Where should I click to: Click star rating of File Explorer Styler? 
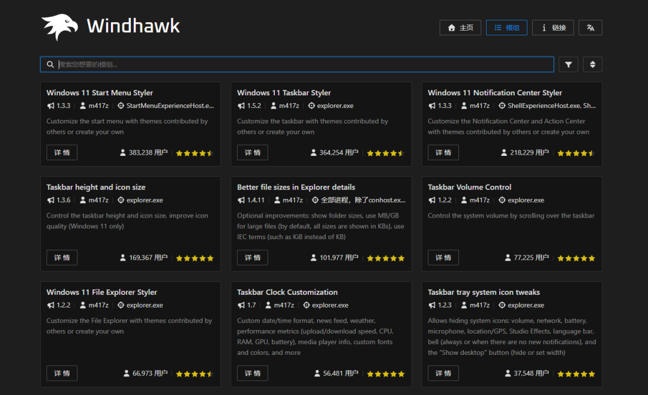[x=194, y=374]
